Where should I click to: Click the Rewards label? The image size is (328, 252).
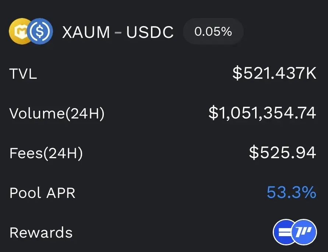click(41, 233)
